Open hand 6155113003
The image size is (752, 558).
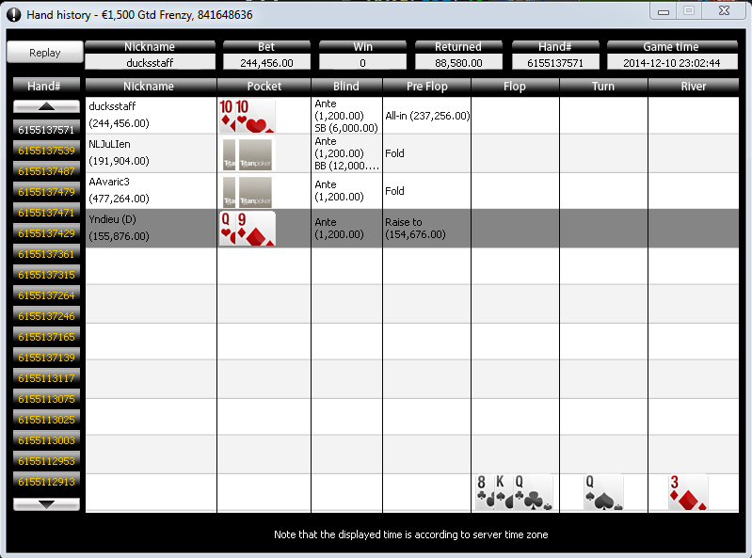(x=46, y=440)
